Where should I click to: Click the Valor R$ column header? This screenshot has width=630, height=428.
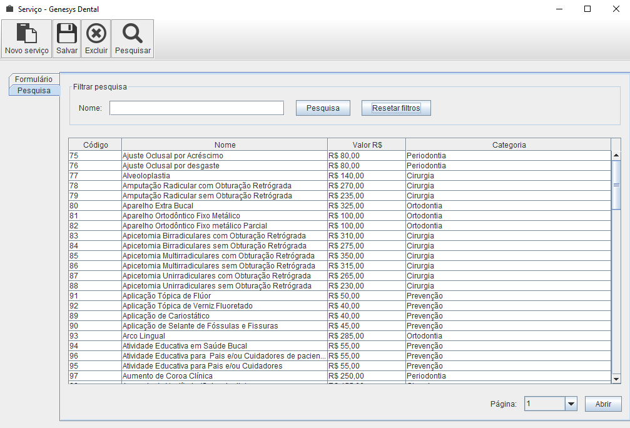[367, 145]
